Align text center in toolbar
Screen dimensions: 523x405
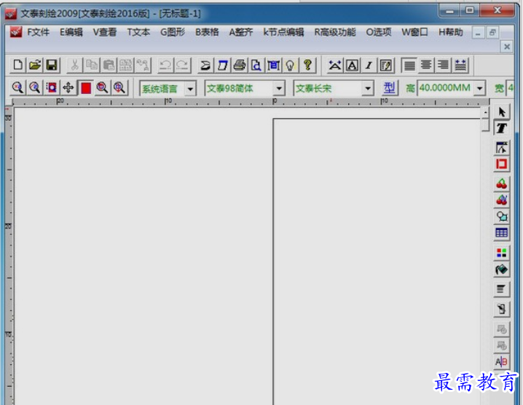[426, 65]
